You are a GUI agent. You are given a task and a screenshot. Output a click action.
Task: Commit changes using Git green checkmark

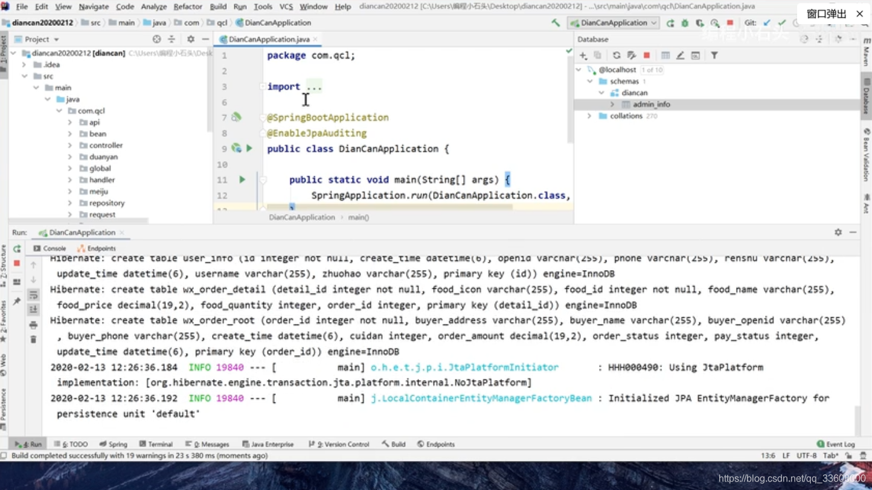pyautogui.click(x=782, y=23)
